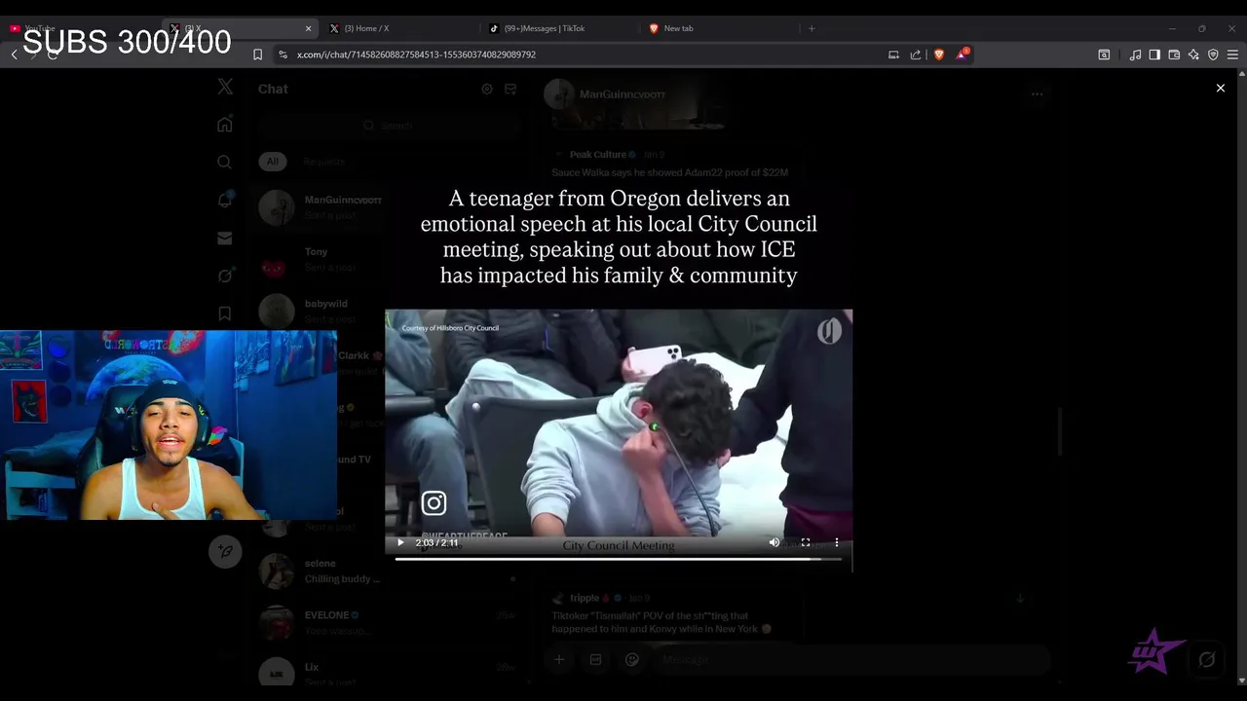Image resolution: width=1247 pixels, height=701 pixels.
Task: Click the share page icon in address bar
Action: [916, 55]
